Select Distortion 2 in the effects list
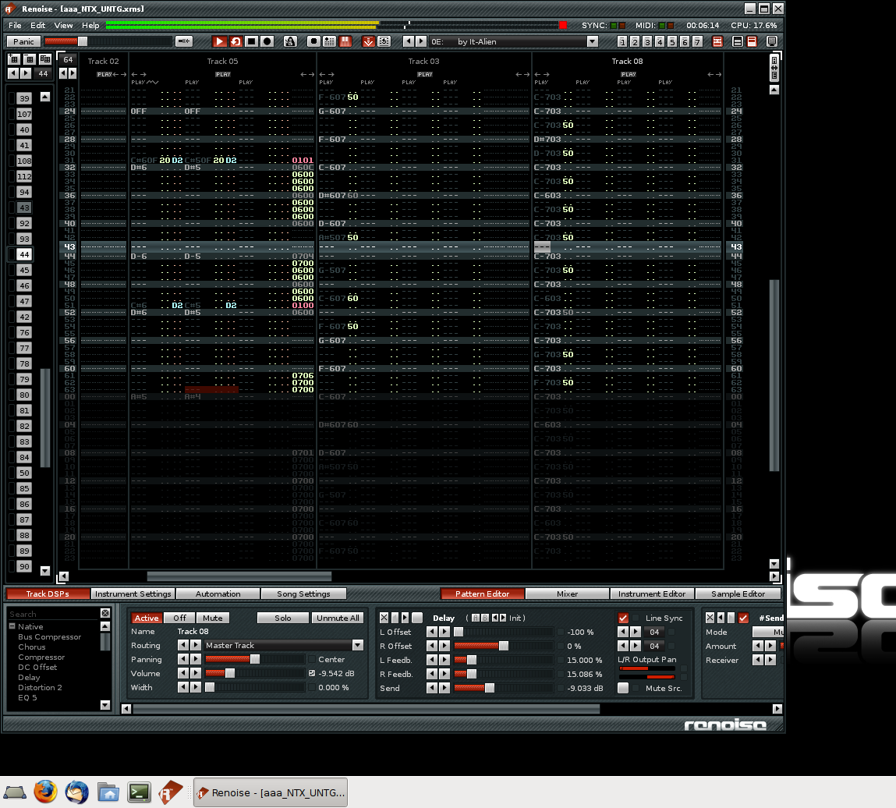896x808 pixels. tap(40, 687)
